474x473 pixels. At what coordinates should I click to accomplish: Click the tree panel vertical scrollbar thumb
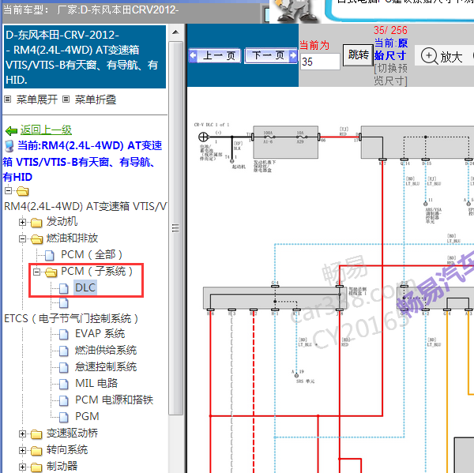click(x=175, y=228)
